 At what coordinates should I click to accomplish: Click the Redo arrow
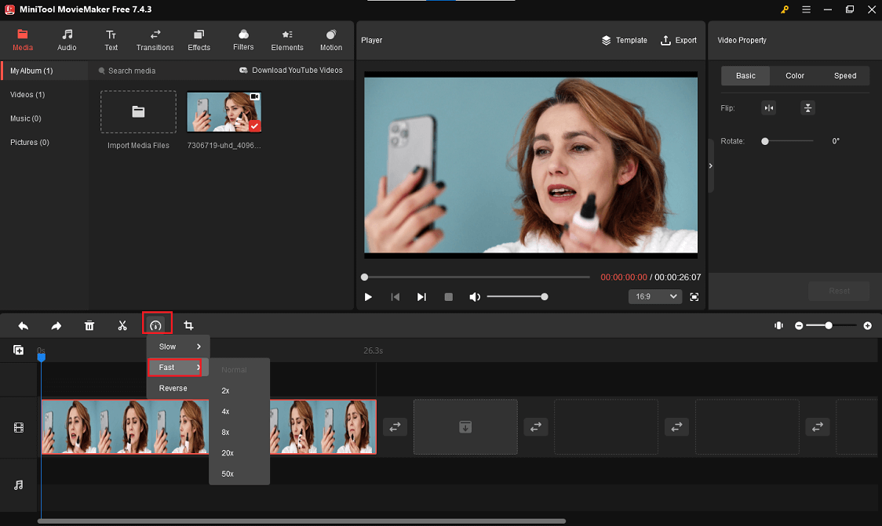point(56,325)
